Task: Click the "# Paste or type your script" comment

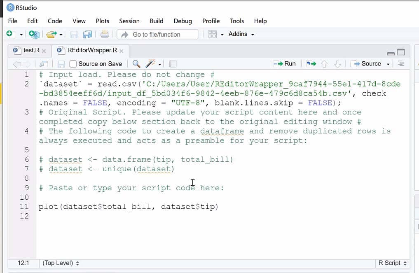Action: pos(131,188)
